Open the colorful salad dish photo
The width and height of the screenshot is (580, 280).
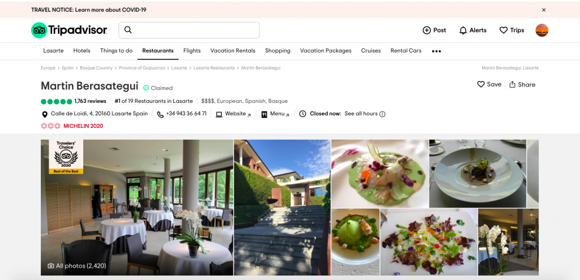tap(428, 242)
